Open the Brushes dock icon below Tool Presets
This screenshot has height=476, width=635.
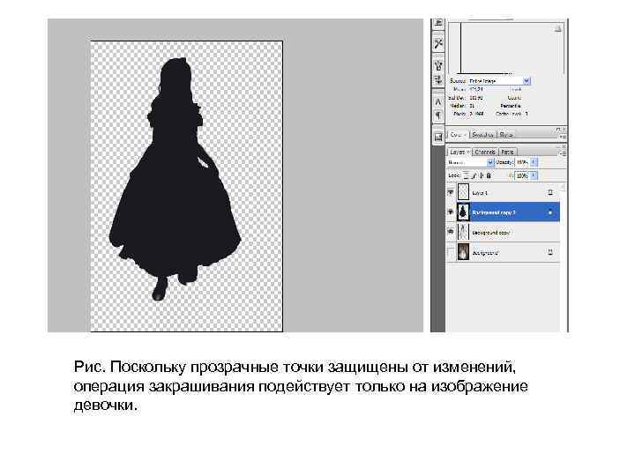tap(437, 64)
